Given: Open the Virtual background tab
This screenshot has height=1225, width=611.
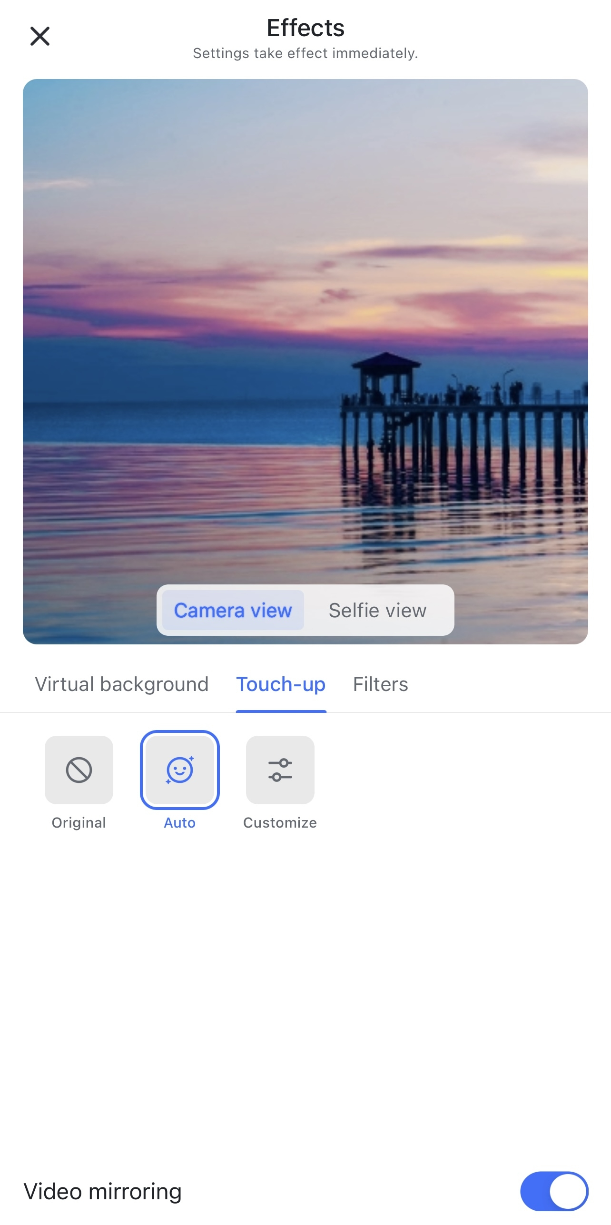Looking at the screenshot, I should (x=122, y=684).
